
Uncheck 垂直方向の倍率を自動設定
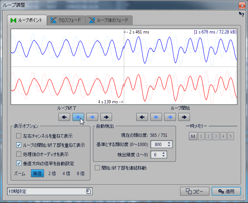[x=19, y=163]
